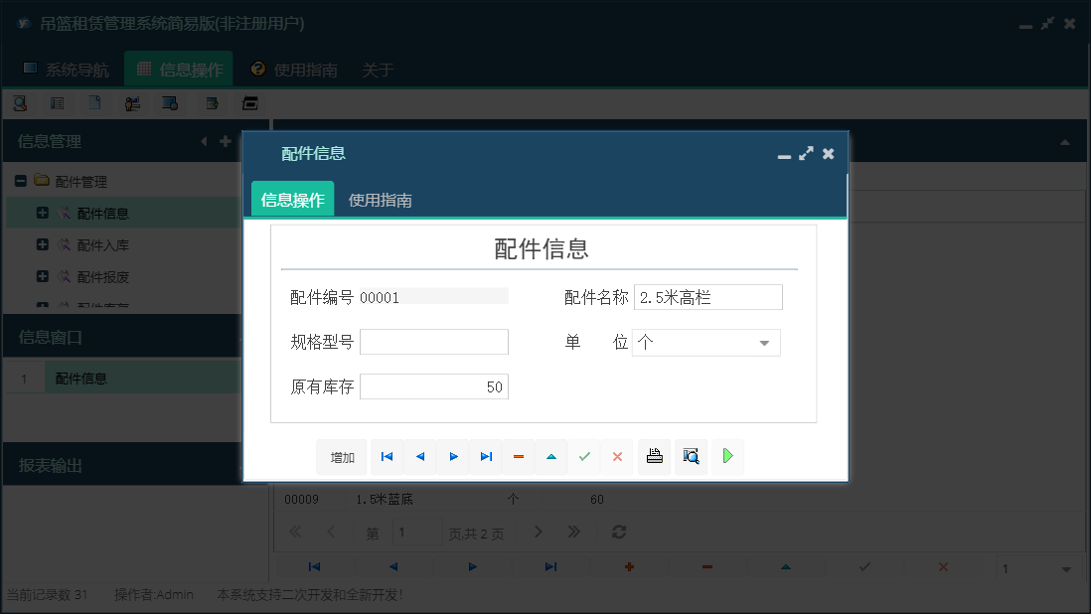The image size is (1091, 614).
Task: Confirm changes with the green check icon
Action: click(584, 456)
